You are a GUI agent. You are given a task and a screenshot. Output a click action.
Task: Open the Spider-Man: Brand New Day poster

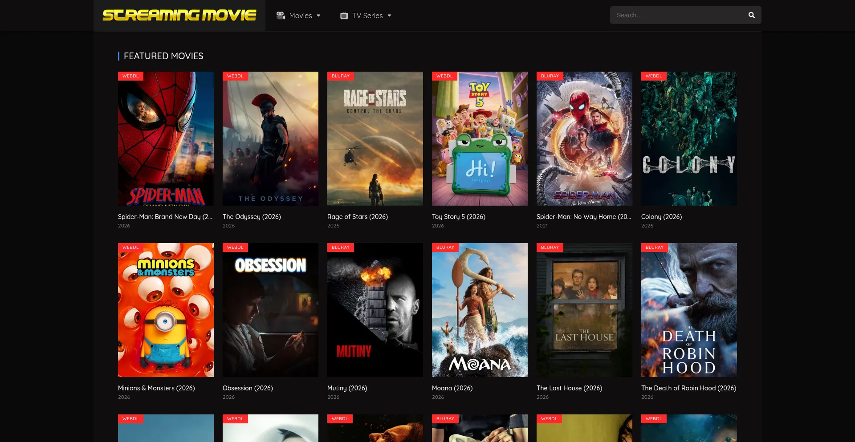tap(166, 138)
